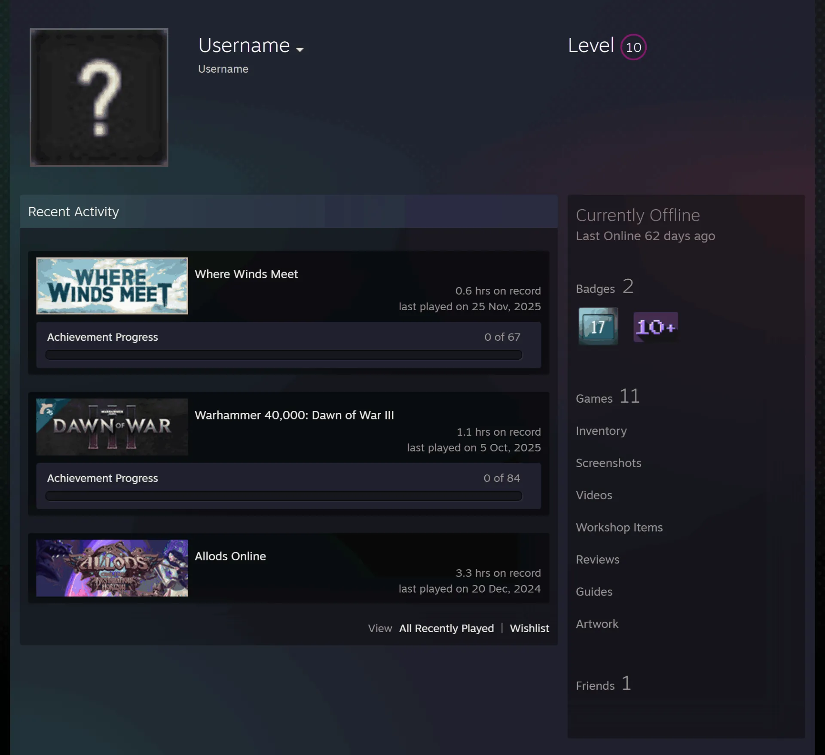This screenshot has width=825, height=755.
Task: Open the Inventory page
Action: click(x=601, y=431)
